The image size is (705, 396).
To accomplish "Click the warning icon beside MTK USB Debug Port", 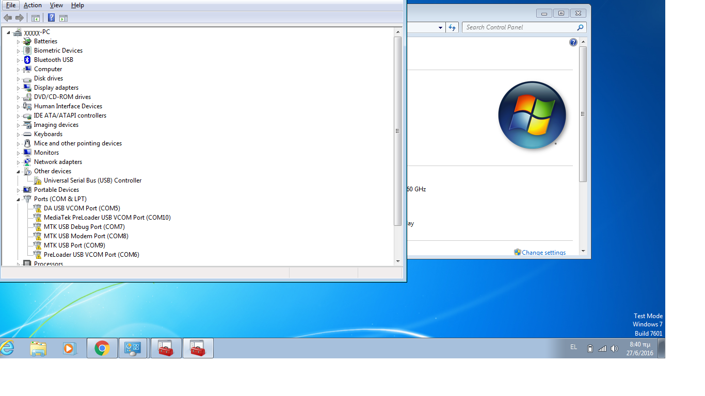I will coord(37,227).
